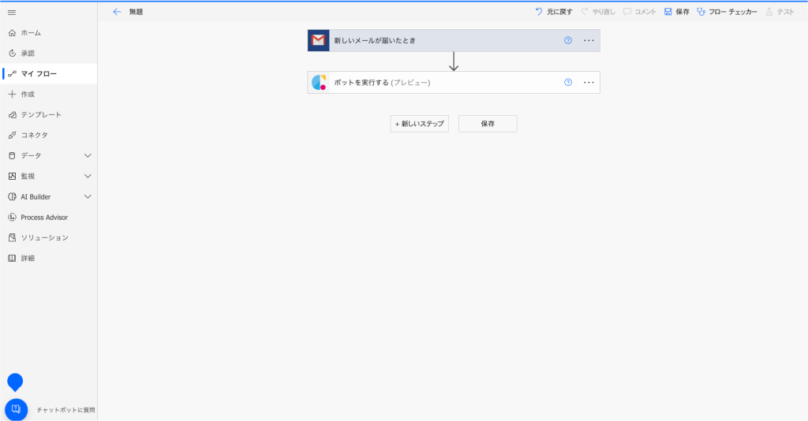Screen dimensions: 808x421
Task: Click the ホーム house icon
Action: click(13, 33)
